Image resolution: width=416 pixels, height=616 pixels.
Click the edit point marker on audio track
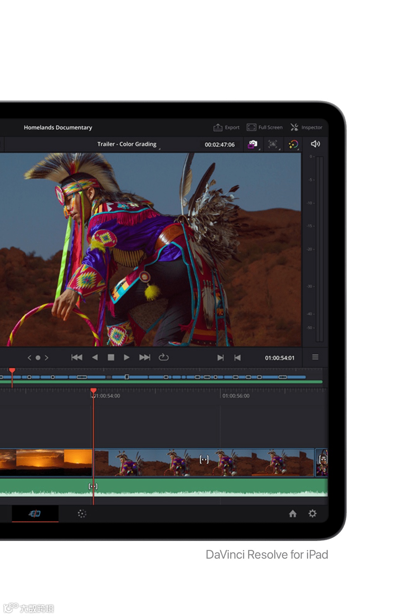tap(93, 486)
